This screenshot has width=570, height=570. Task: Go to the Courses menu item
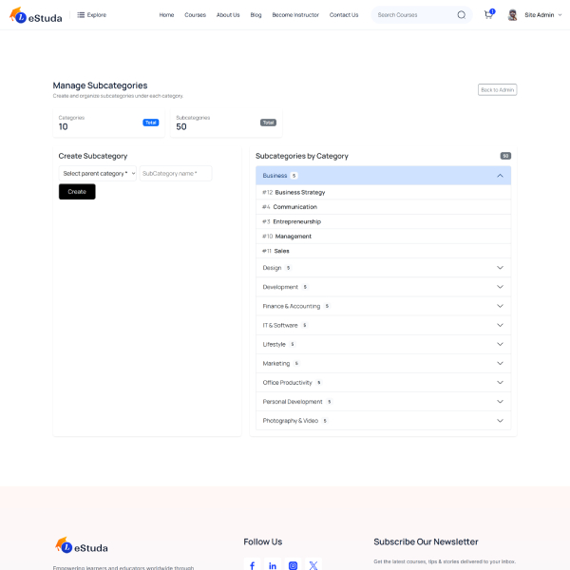tap(195, 15)
